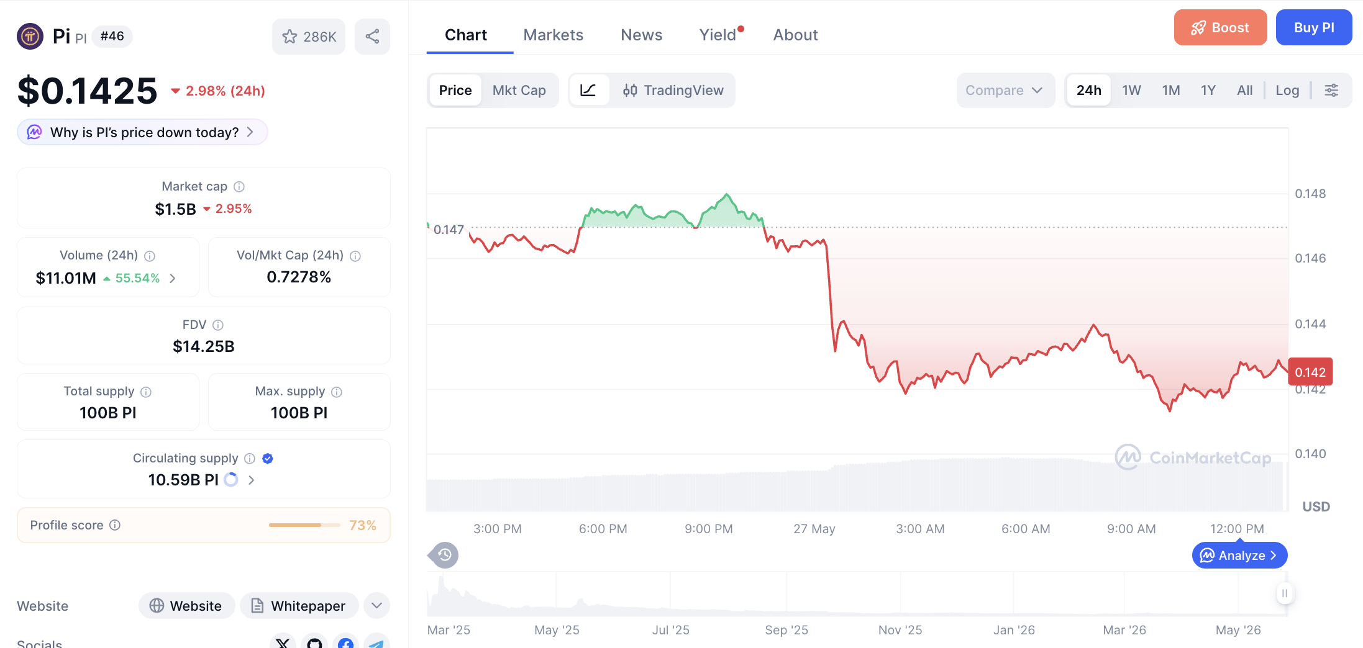
Task: Switch chart to Mkt Cap view
Action: (519, 90)
